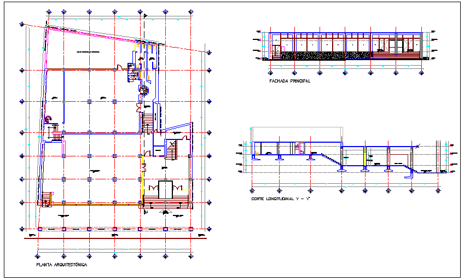The height and width of the screenshot is (280, 464).
Task: Click the CORTE LONGITUDINAL Y - Y' title
Action: (280, 199)
